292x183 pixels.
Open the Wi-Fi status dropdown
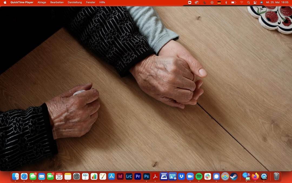click(241, 2)
